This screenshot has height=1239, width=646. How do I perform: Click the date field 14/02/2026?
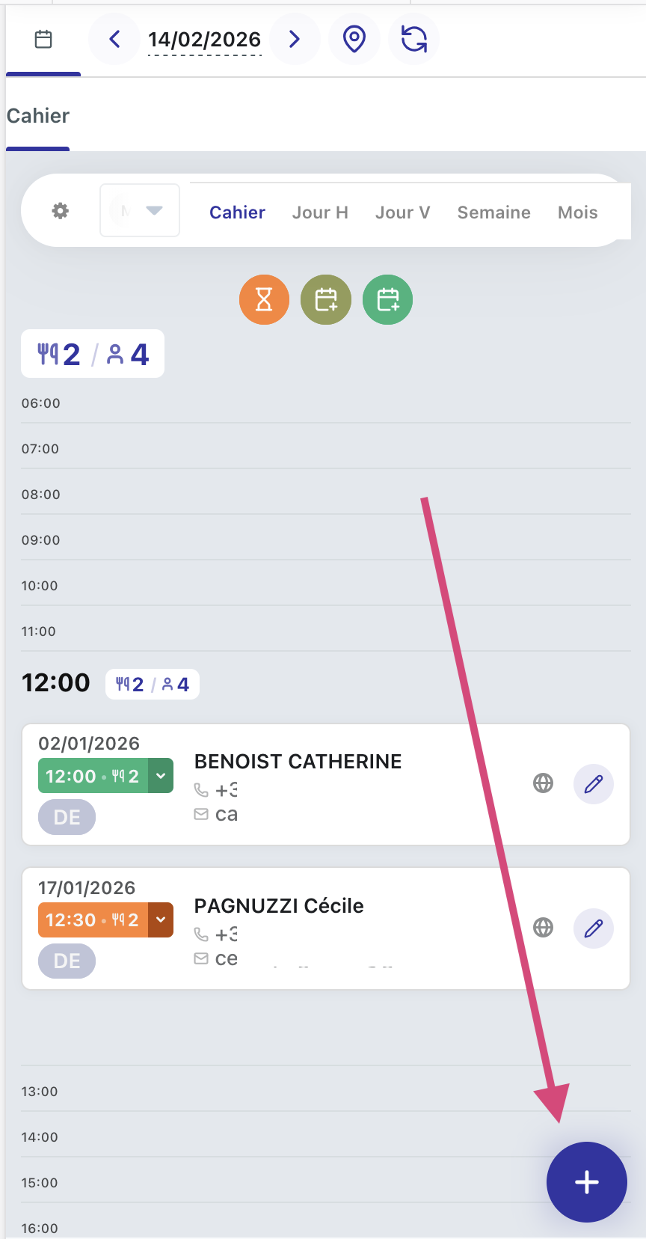pyautogui.click(x=204, y=40)
